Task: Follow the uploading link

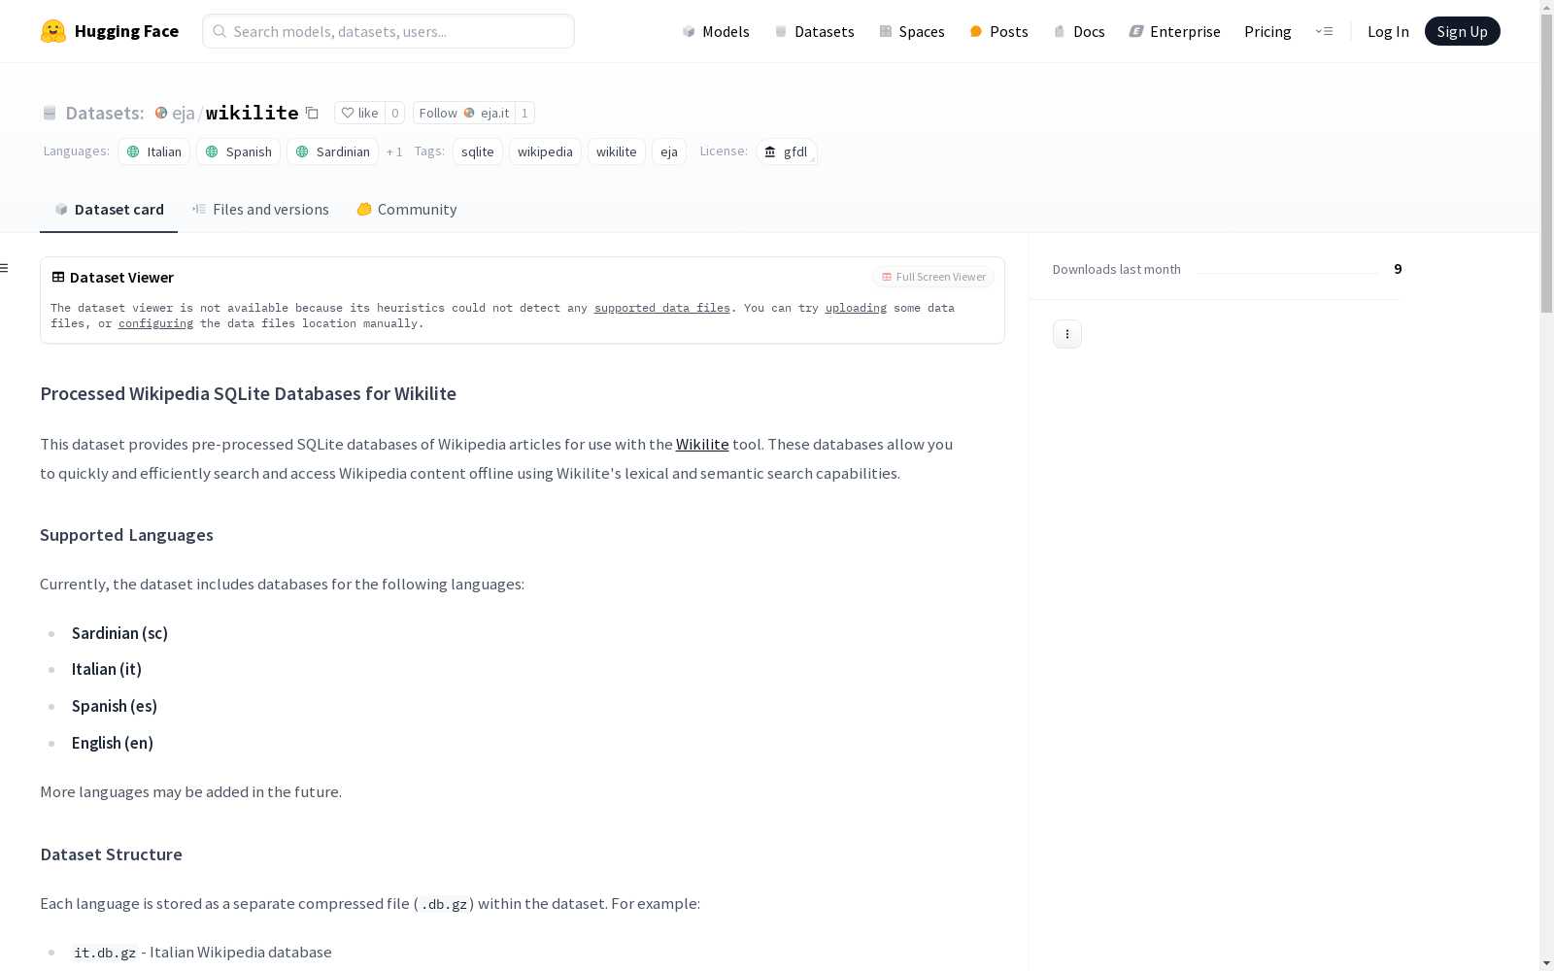Action: click(x=856, y=308)
